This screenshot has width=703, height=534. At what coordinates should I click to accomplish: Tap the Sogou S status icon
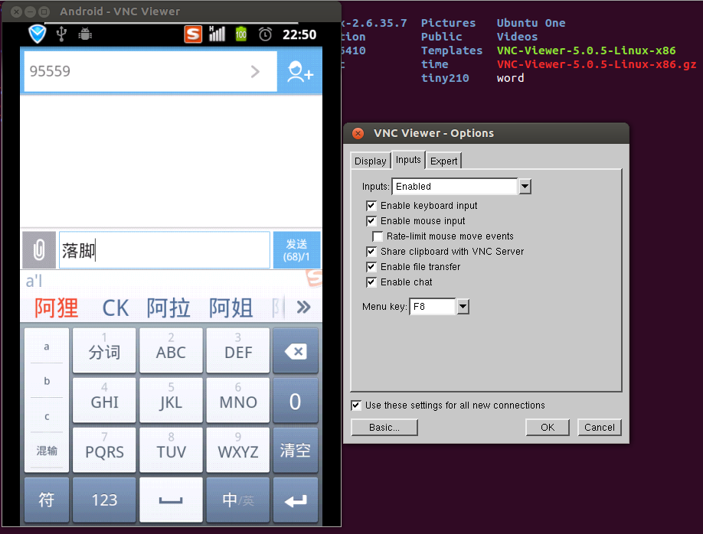pyautogui.click(x=193, y=34)
